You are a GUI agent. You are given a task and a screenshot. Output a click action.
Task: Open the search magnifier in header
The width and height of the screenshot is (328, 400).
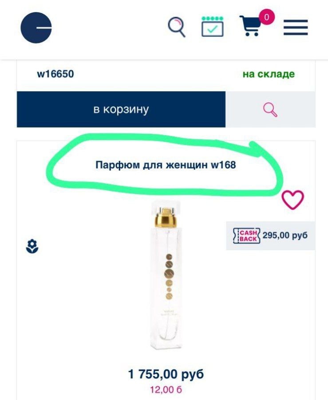click(x=177, y=27)
